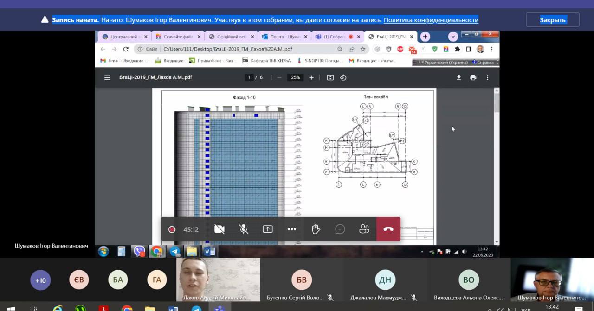Click the warning icon in recording banner
The height and width of the screenshot is (311, 594).
(45, 19)
